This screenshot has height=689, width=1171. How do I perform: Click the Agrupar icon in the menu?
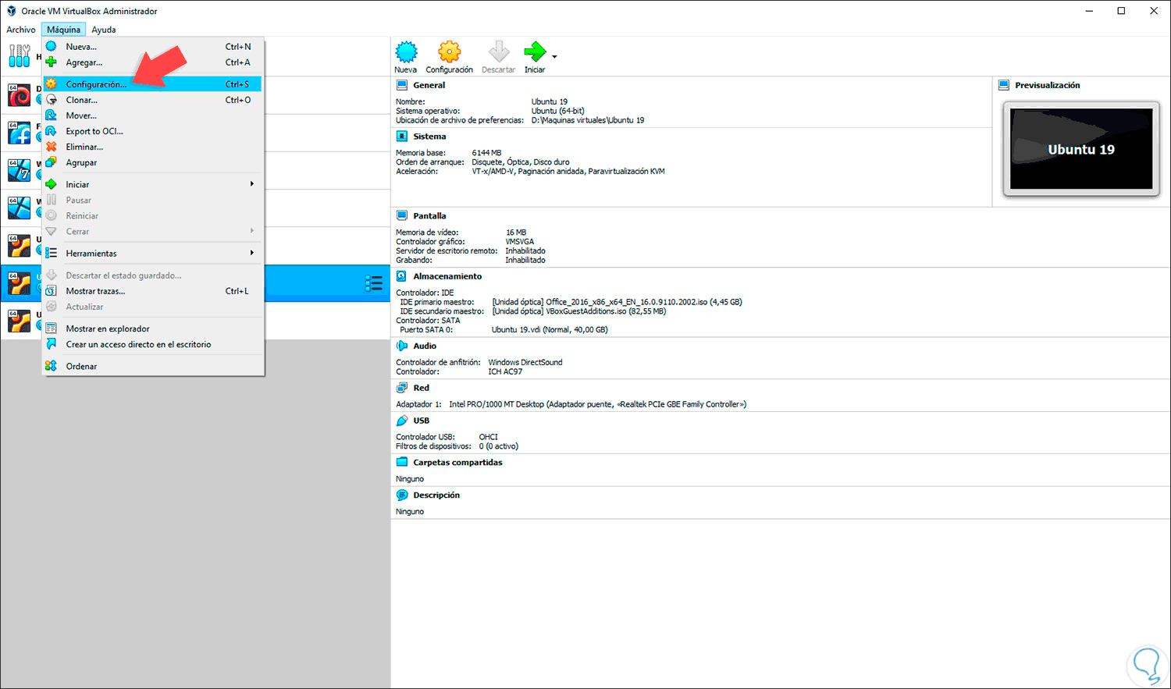(52, 162)
